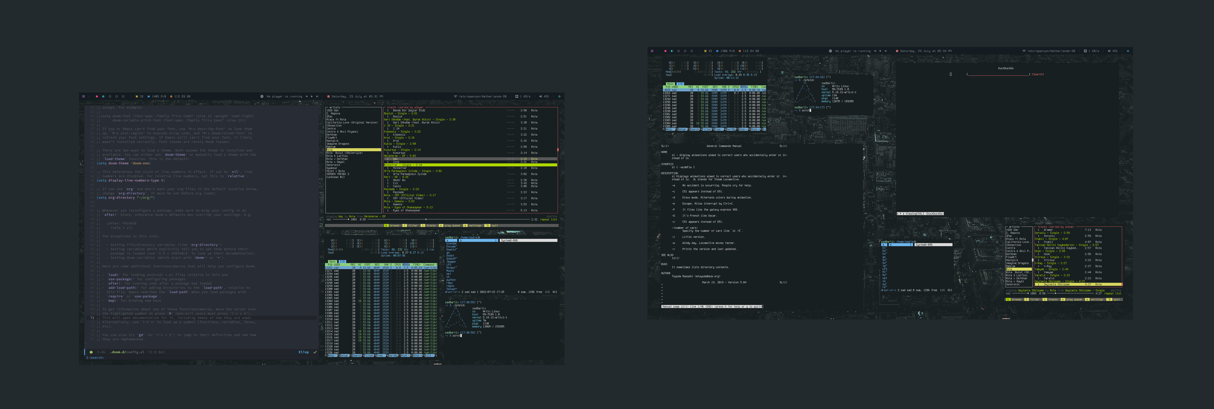
Task: Click the red scrollbar marker in tracks pane
Action: coord(558,150)
